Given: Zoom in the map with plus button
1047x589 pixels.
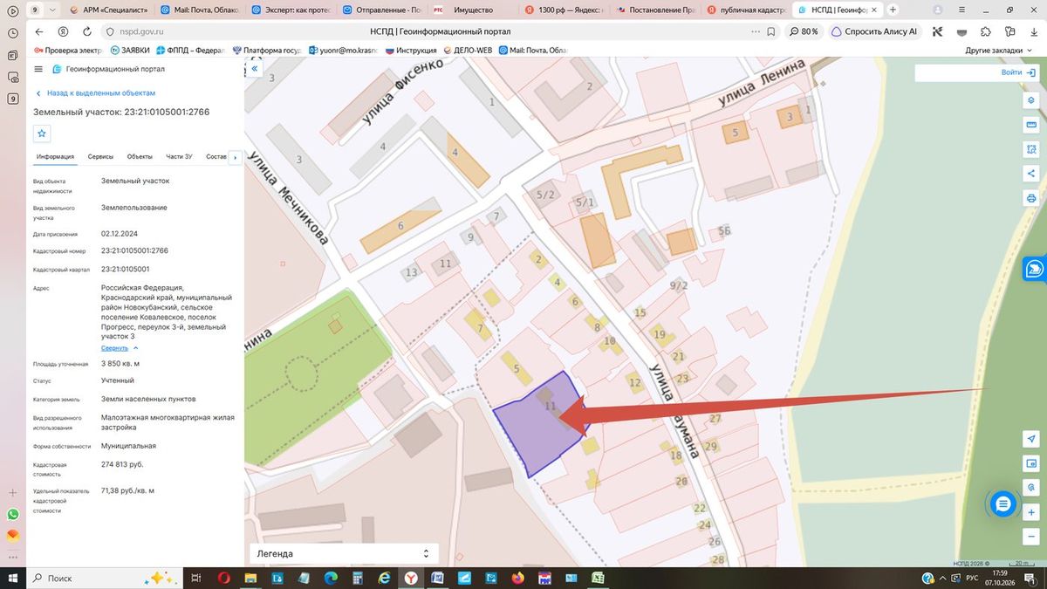Looking at the screenshot, I should click(1031, 512).
